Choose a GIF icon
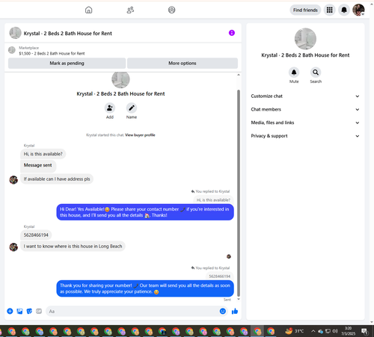Viewport: 374px width, 337px height. [x=39, y=311]
